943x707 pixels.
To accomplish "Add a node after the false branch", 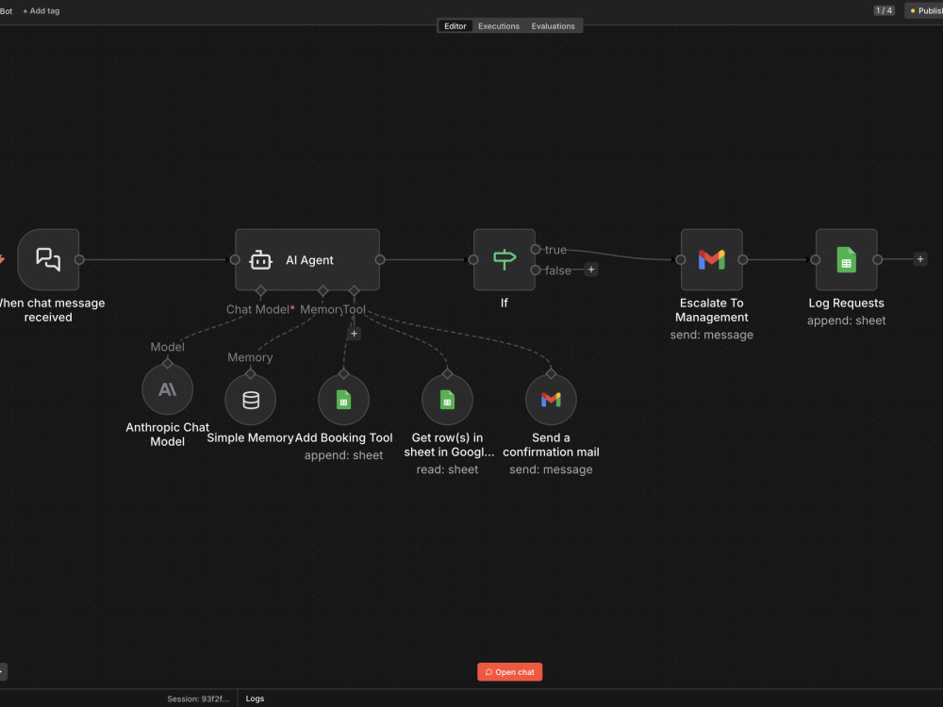I will (x=591, y=270).
